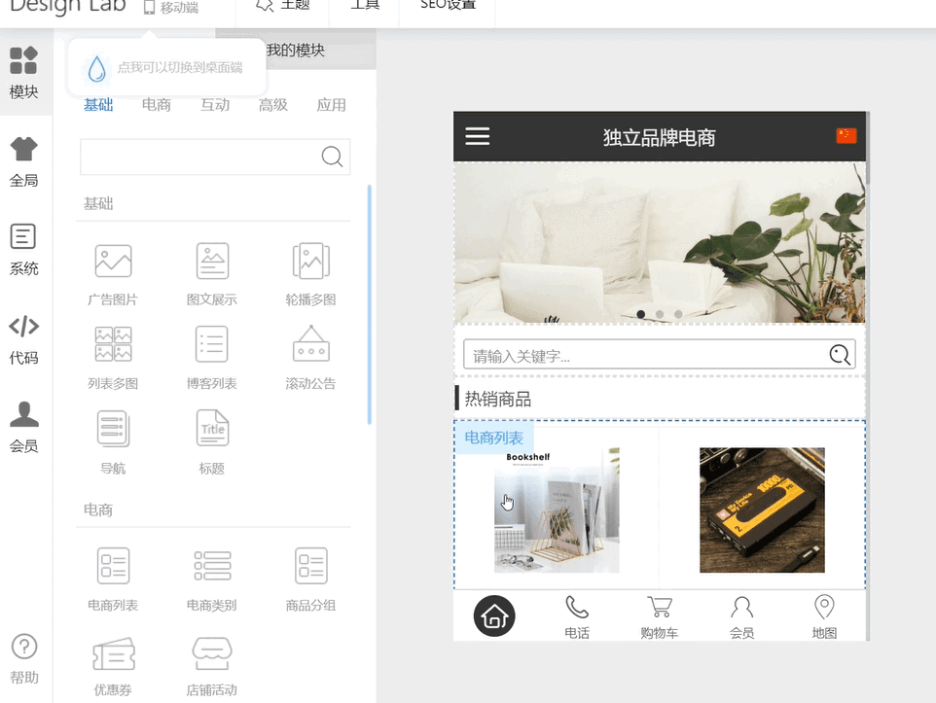
Task: Click the module list vertical scrollbar
Action: 370,303
